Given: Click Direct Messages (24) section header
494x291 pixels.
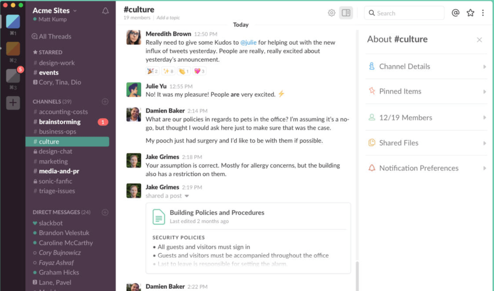Looking at the screenshot, I should click(x=61, y=212).
